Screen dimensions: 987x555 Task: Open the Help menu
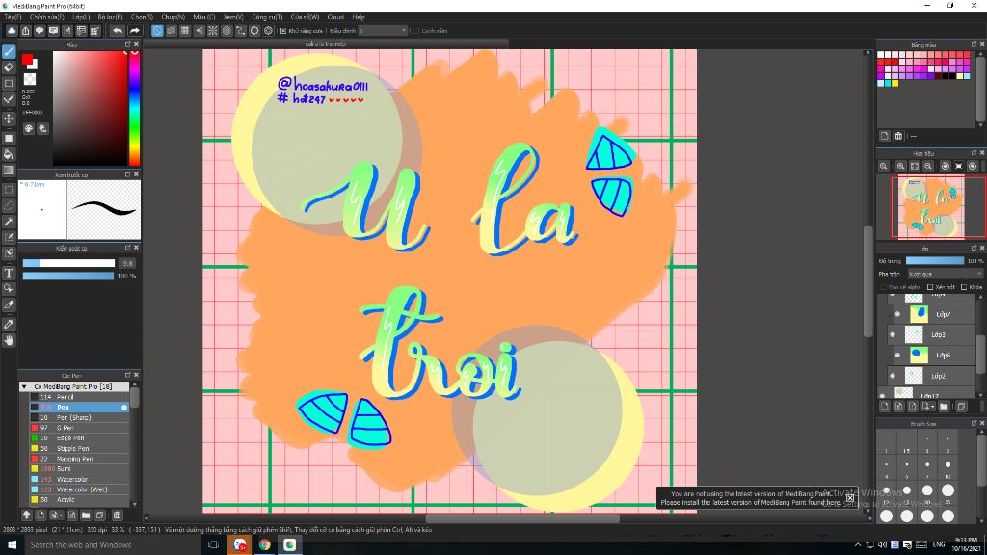359,17
